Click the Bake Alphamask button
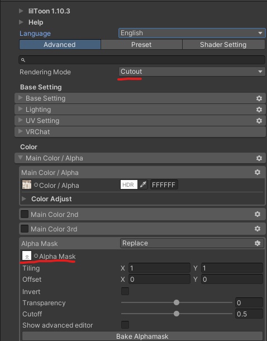Image resolution: width=267 pixels, height=341 pixels. 142,336
